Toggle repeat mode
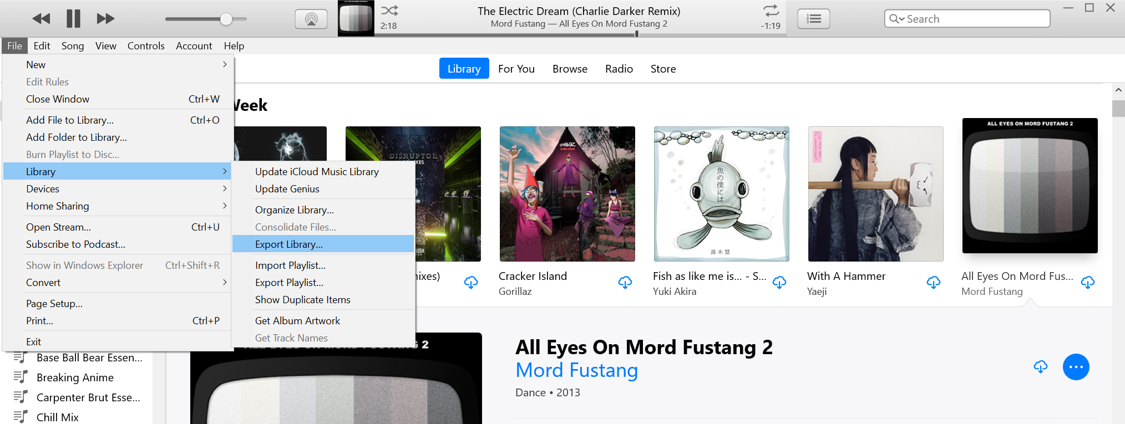1125x424 pixels. [771, 11]
